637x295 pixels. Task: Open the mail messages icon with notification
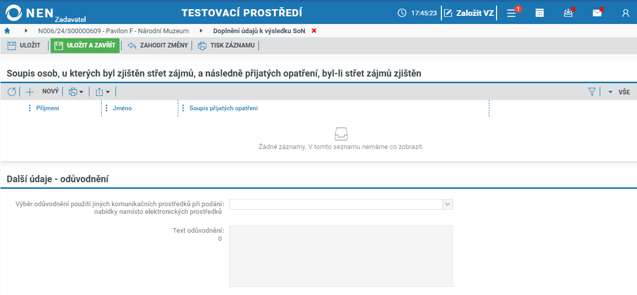(597, 12)
